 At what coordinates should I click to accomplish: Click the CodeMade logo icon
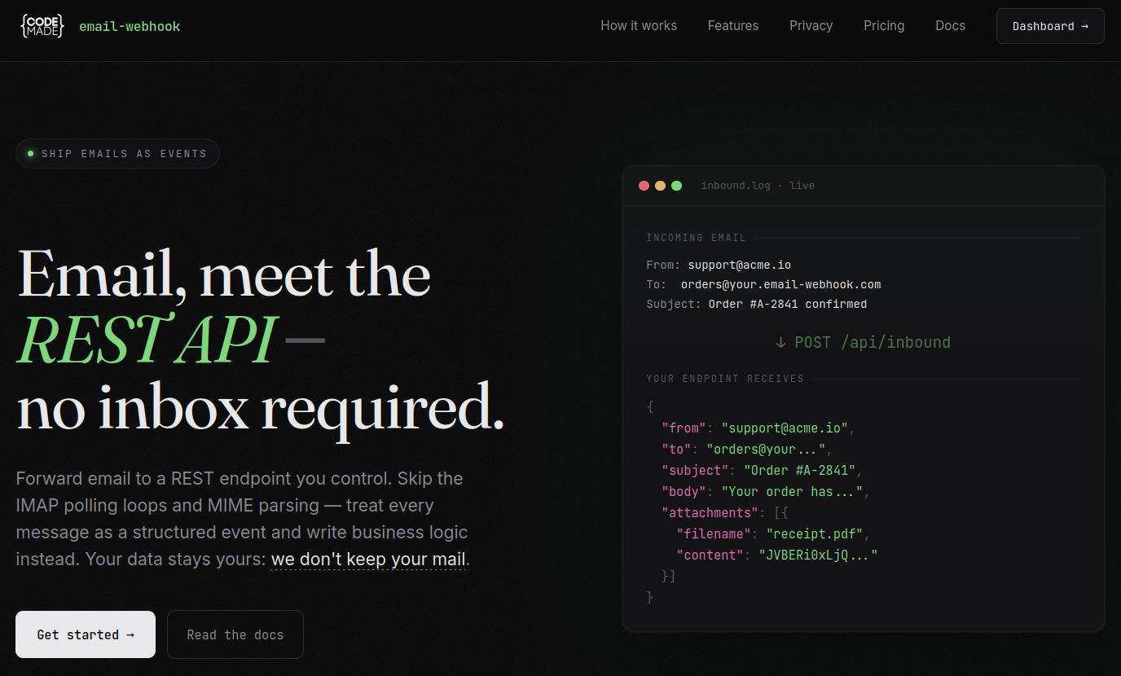coord(42,26)
